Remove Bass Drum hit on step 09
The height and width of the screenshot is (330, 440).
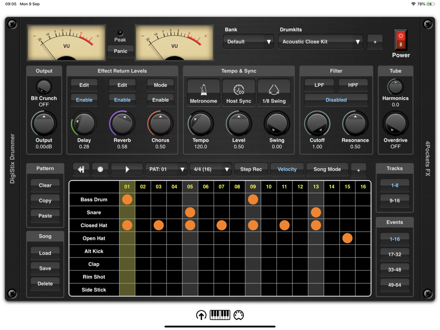[253, 199]
